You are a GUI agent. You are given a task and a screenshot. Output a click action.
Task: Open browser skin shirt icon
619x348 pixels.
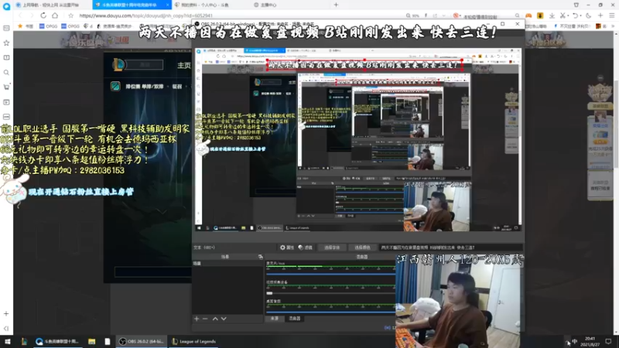[576, 5]
